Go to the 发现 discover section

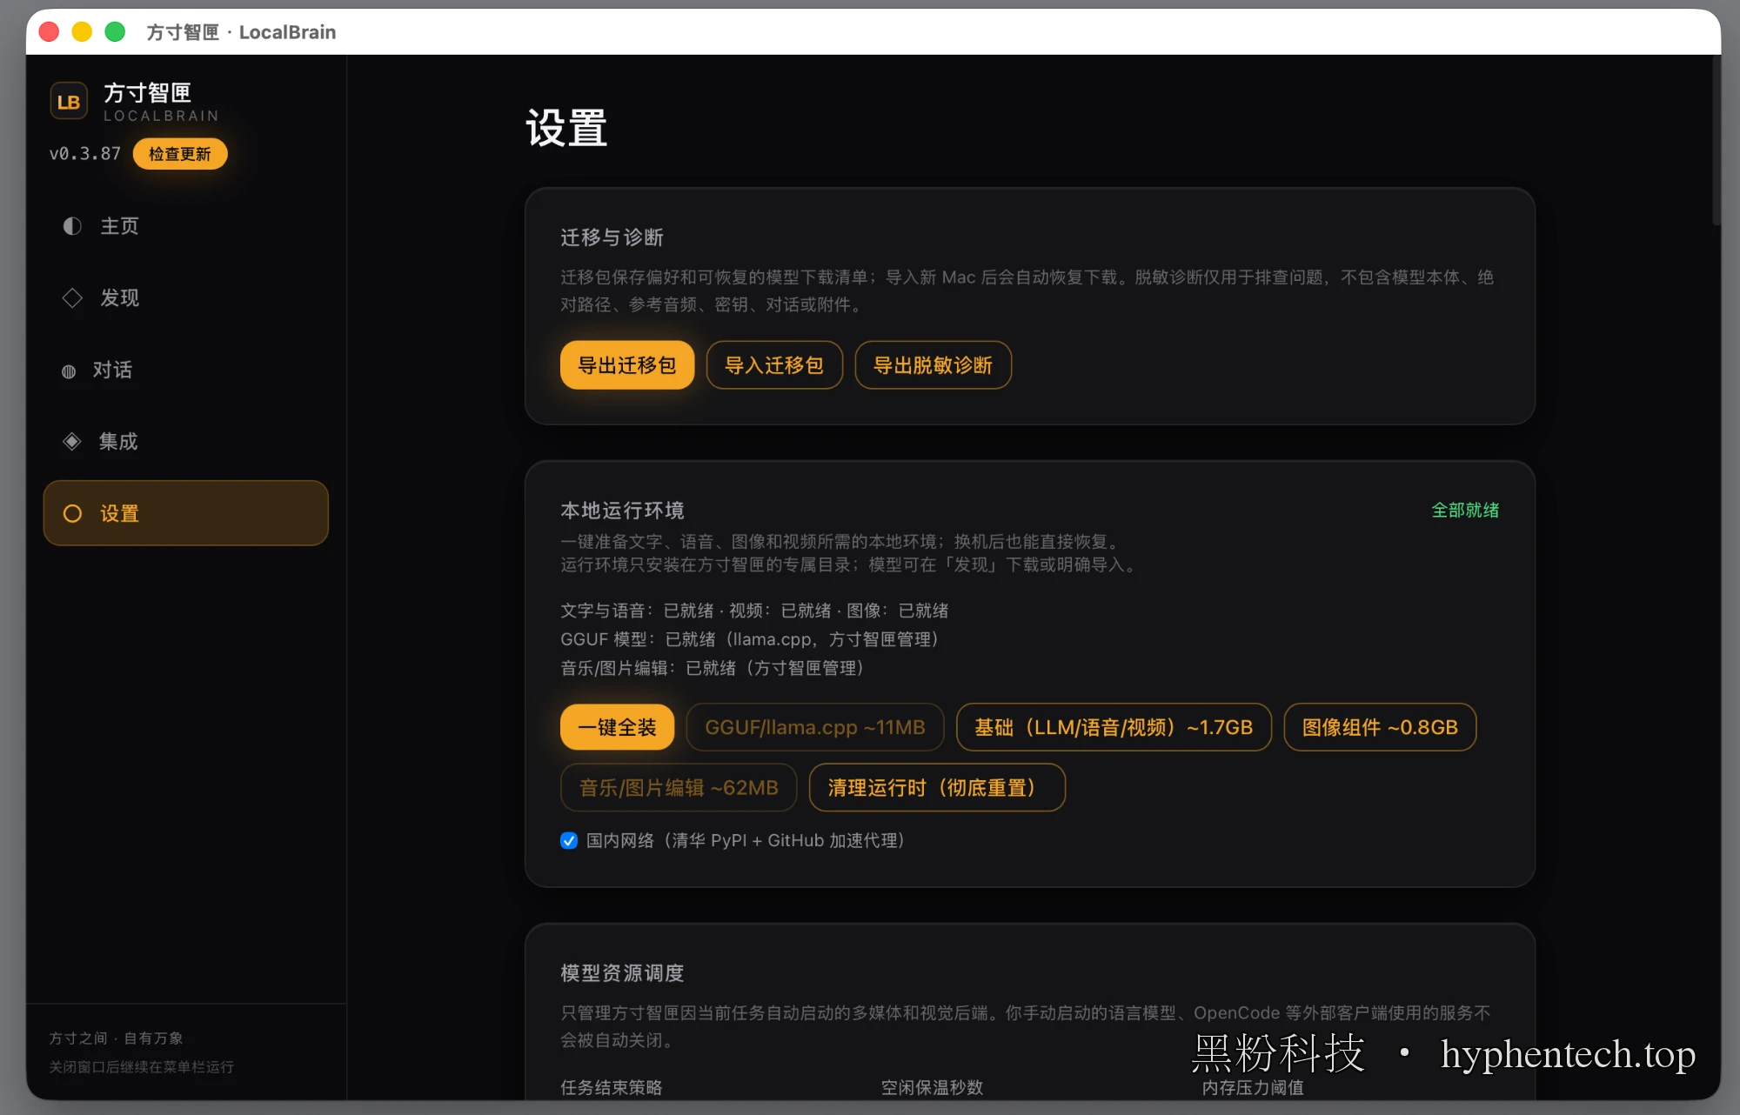coord(185,298)
